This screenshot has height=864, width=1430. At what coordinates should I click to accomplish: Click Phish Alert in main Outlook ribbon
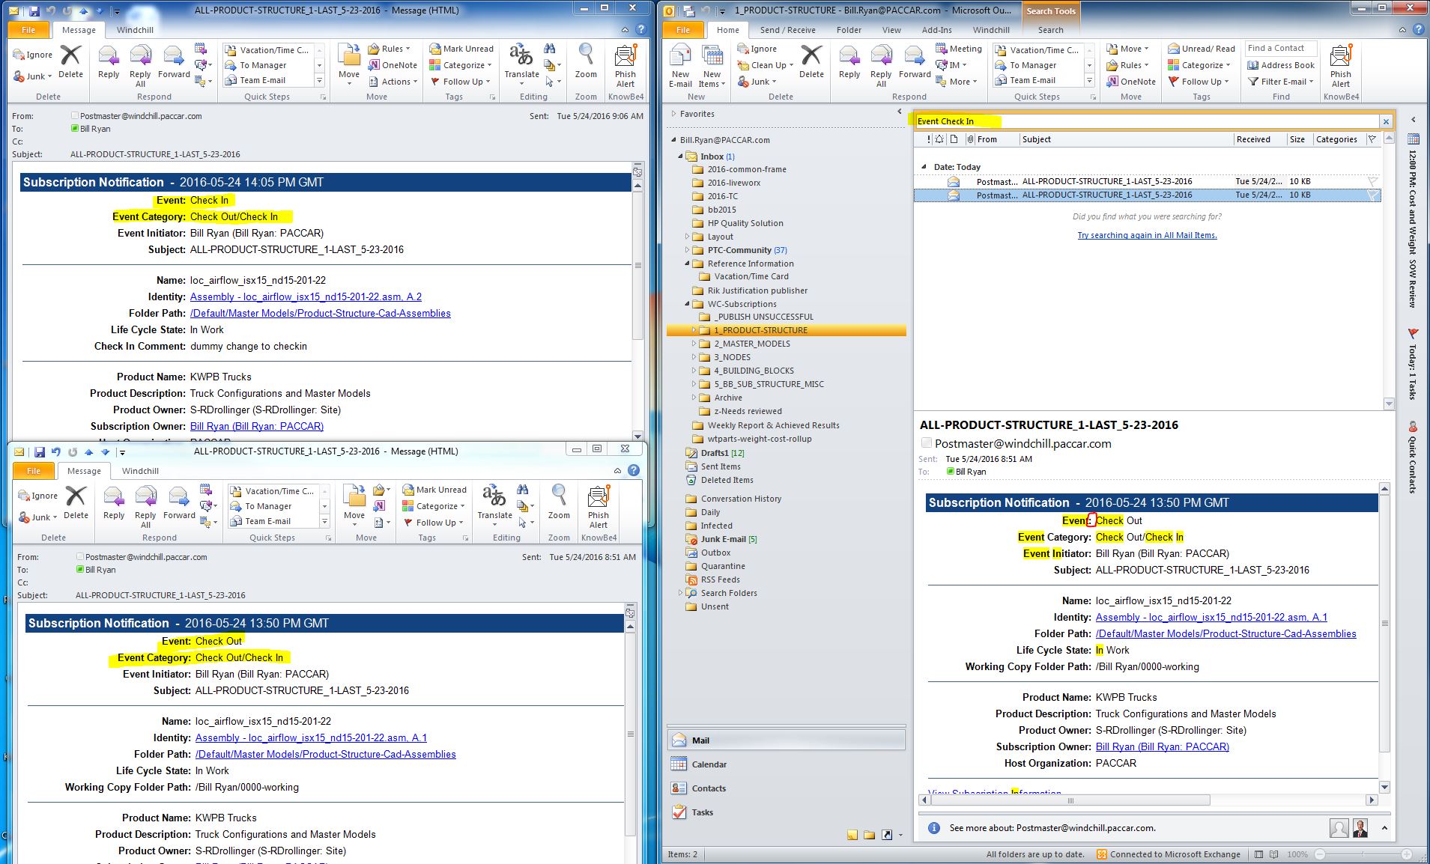point(1340,66)
